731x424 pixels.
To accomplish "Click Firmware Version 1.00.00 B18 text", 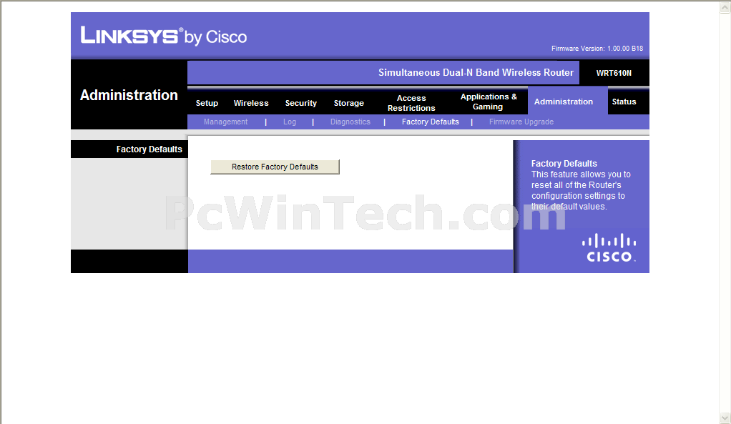I will click(597, 49).
